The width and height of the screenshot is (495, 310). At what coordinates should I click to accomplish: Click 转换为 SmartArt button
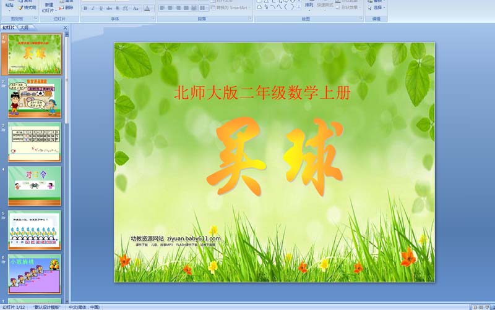point(230,7)
